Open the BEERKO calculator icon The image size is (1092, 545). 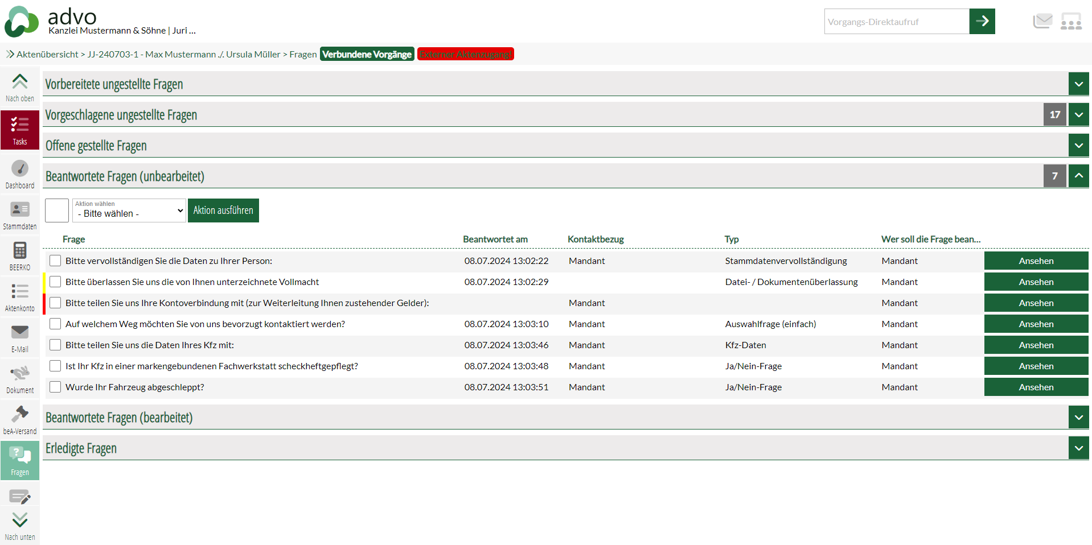tap(20, 255)
